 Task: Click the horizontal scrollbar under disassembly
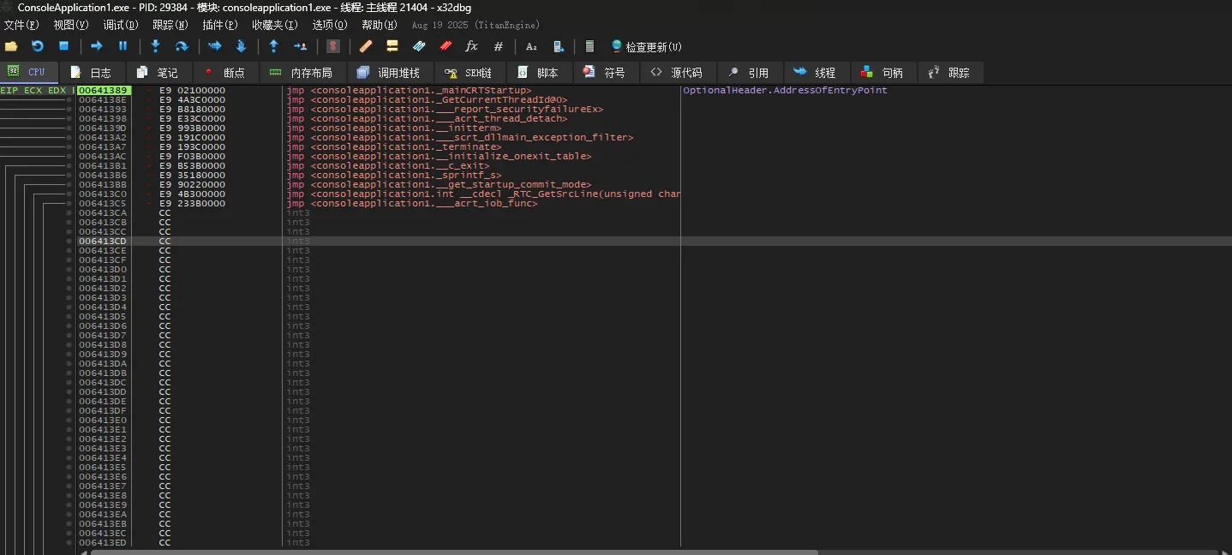454,552
